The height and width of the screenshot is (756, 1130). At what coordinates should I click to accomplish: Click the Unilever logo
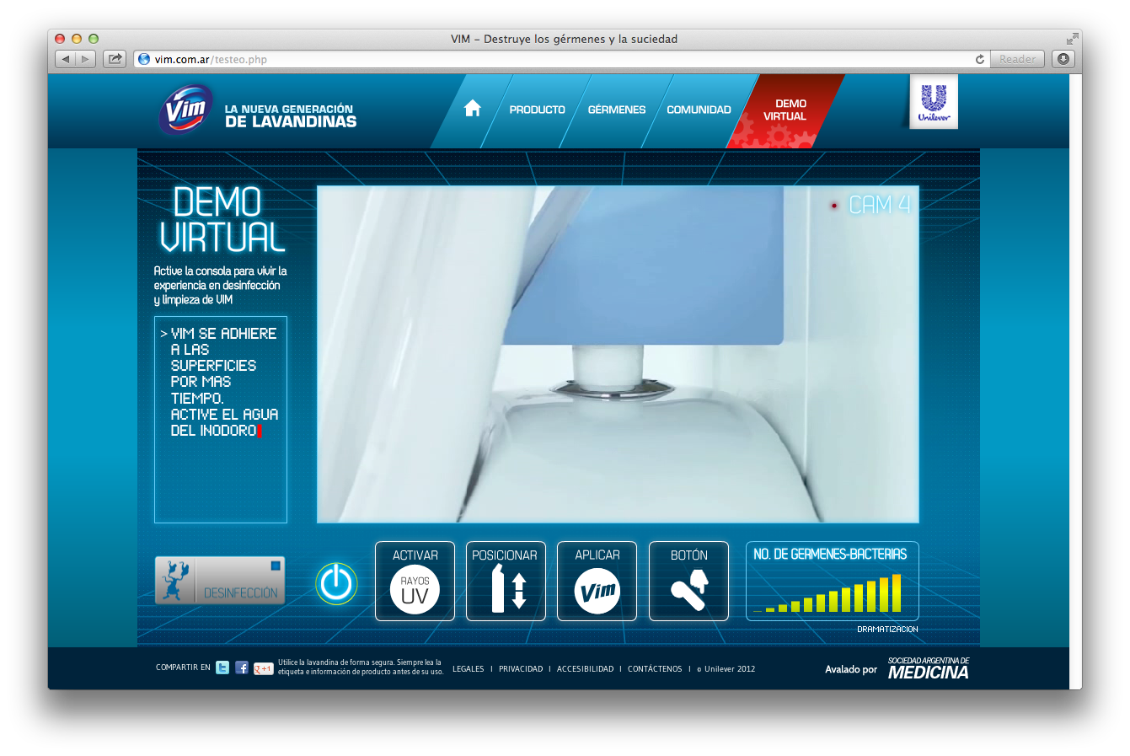point(934,103)
